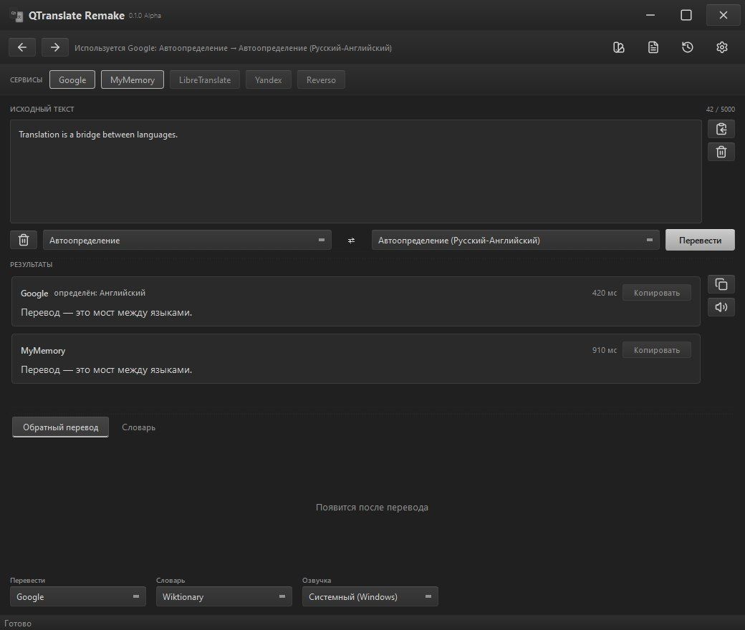Open the theme palette icon in the toolbar

[x=619, y=47]
